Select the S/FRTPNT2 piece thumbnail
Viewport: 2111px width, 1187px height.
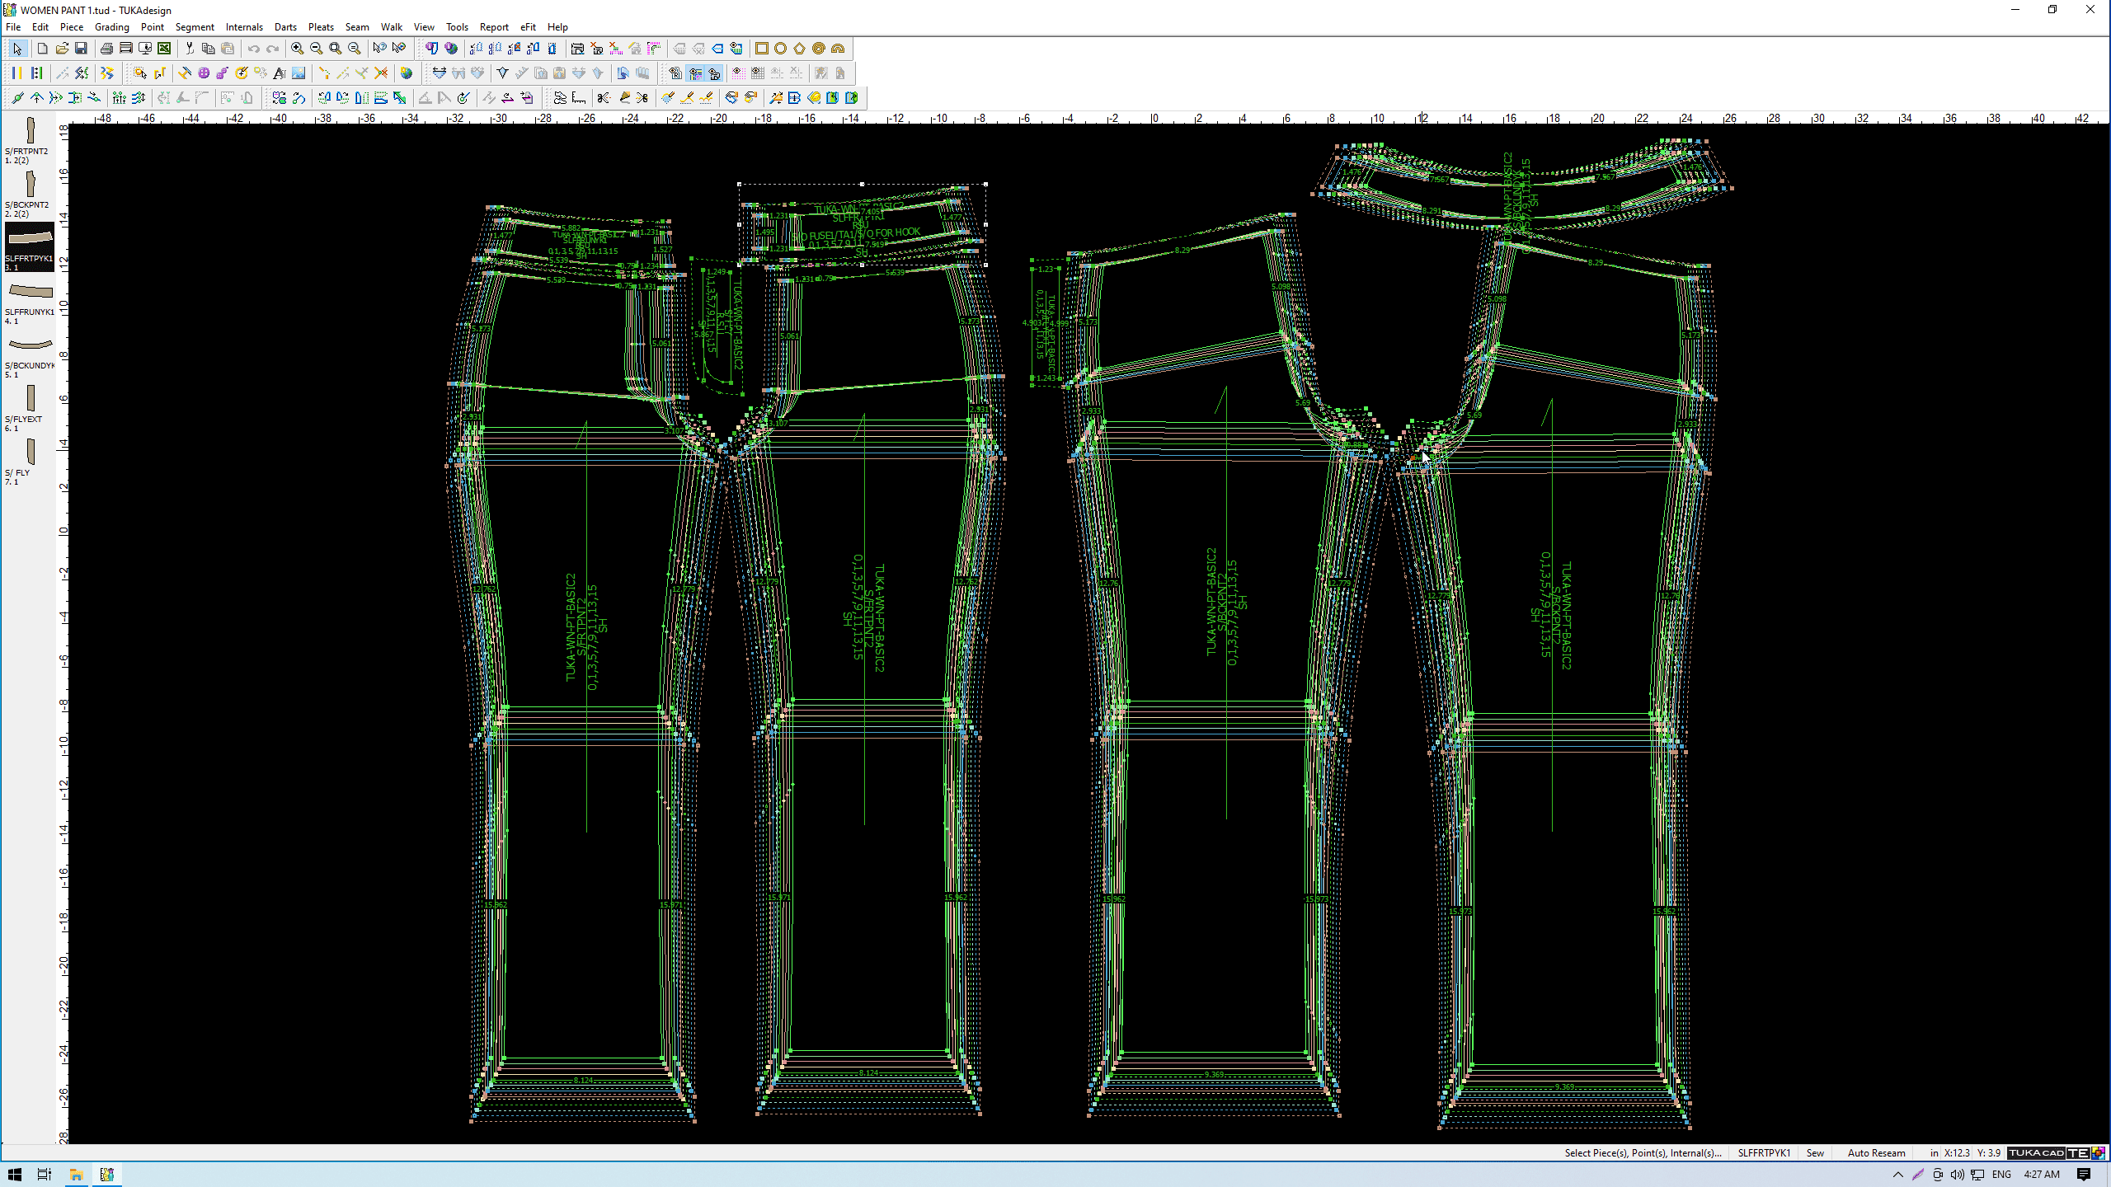coord(31,132)
